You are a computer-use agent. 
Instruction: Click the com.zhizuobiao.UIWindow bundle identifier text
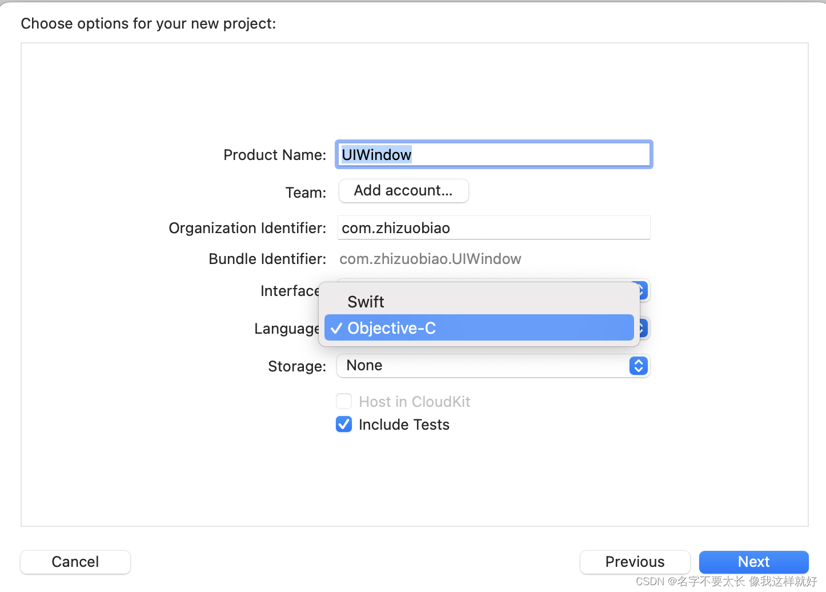click(430, 259)
